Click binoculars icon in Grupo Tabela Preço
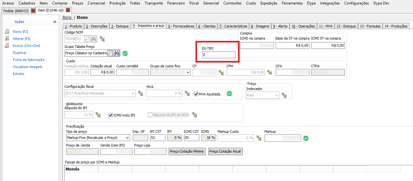 [116, 53]
